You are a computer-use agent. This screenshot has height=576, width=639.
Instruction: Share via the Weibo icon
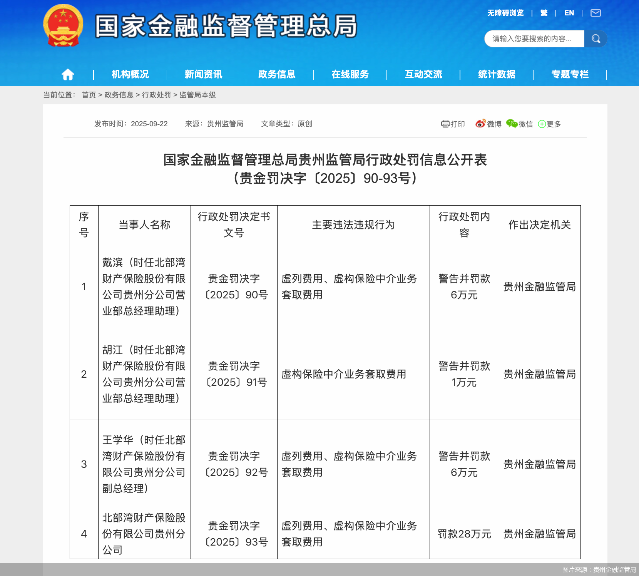481,124
